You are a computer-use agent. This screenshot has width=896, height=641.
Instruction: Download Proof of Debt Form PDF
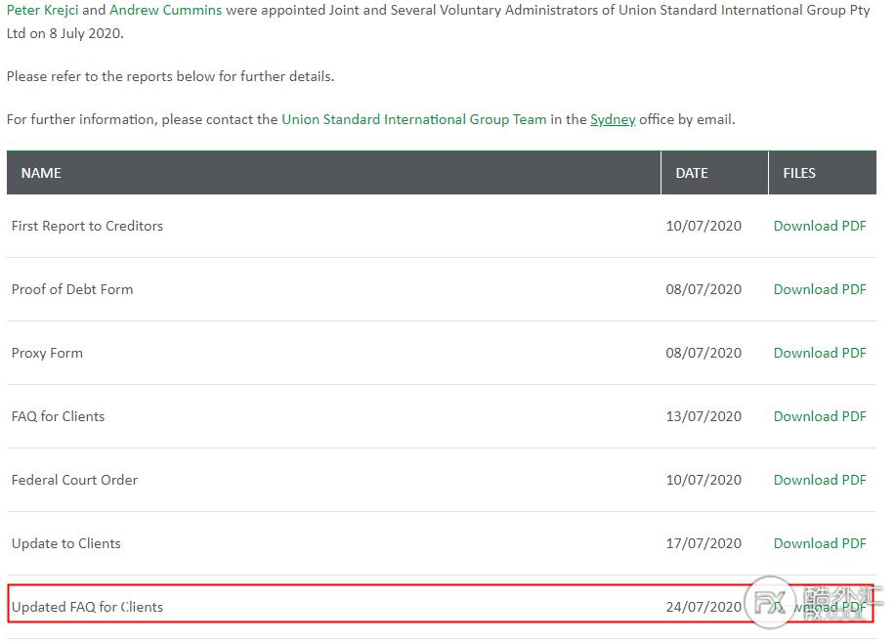coord(820,289)
